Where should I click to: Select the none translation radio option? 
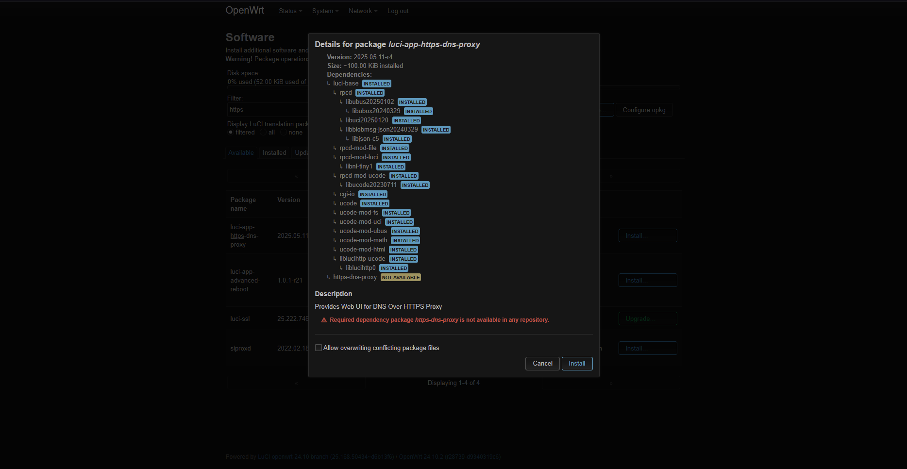point(283,133)
